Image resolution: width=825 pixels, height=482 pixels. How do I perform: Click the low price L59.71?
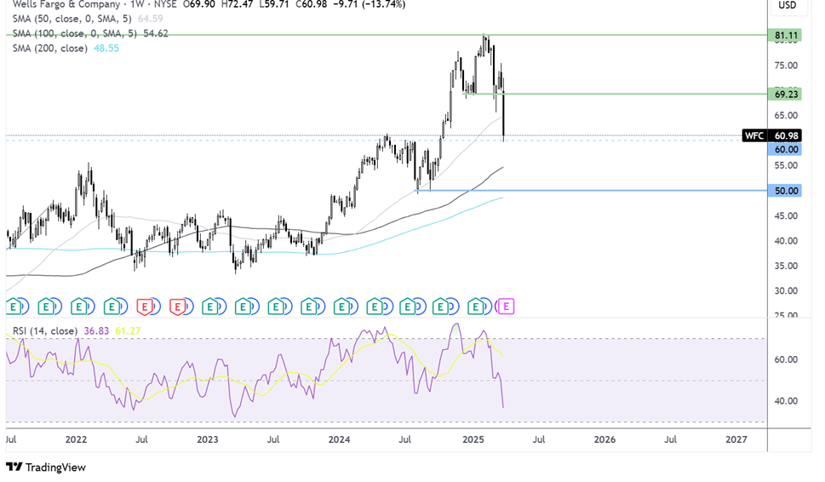click(275, 5)
